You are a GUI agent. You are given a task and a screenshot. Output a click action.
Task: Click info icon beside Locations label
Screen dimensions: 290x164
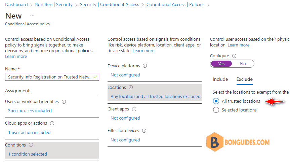131,87
